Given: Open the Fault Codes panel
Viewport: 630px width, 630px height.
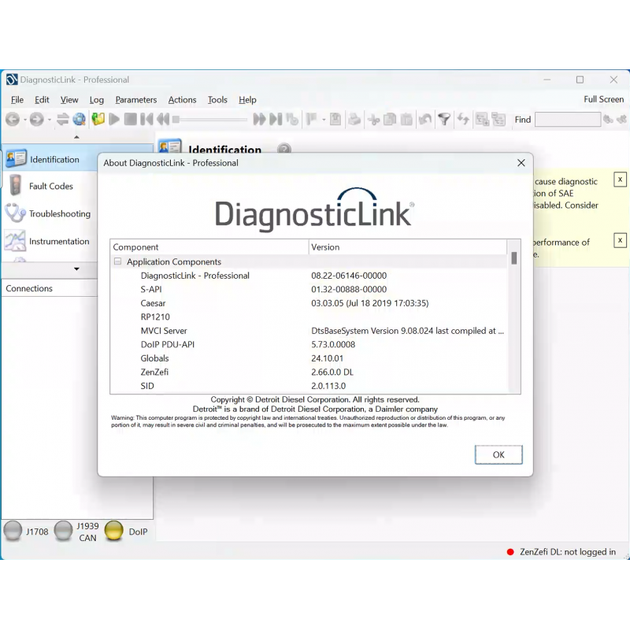Looking at the screenshot, I should click(13, 186).
